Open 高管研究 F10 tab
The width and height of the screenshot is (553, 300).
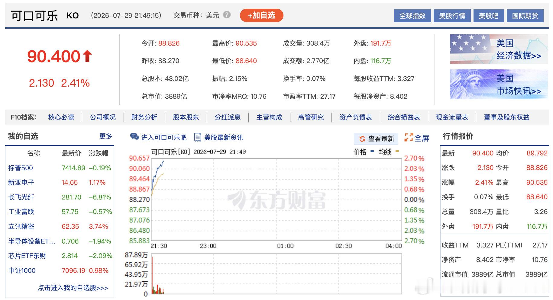[311, 117]
